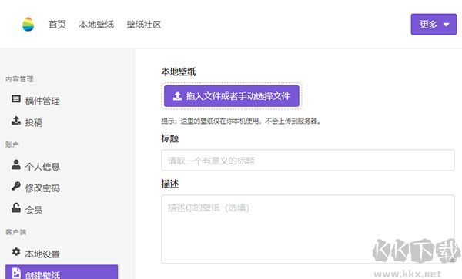
Task: Click the list icon beside 稿件管理
Action: coord(16,99)
